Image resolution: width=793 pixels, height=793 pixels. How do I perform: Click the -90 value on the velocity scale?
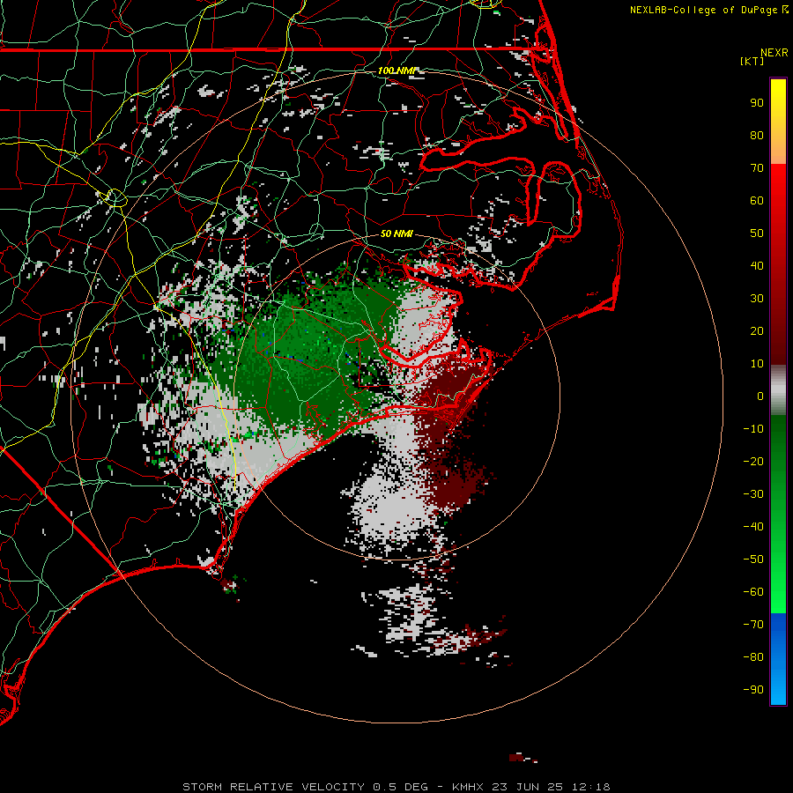[753, 690]
